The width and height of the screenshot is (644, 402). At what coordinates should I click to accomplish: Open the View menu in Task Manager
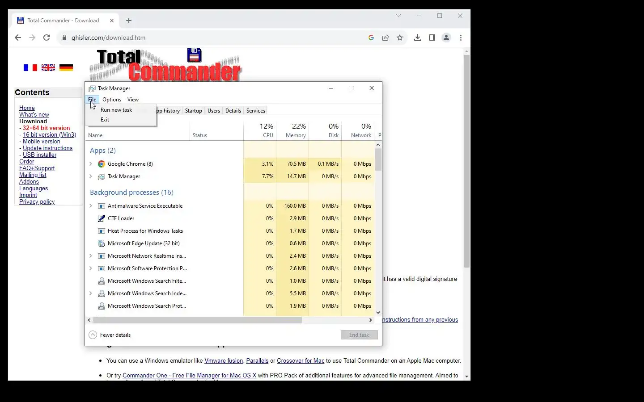point(133,100)
